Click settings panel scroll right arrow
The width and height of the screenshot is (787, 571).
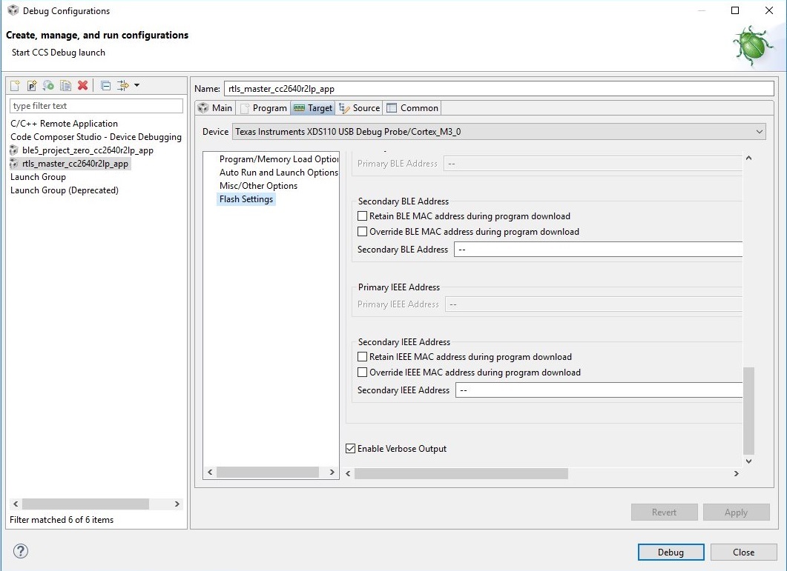737,473
